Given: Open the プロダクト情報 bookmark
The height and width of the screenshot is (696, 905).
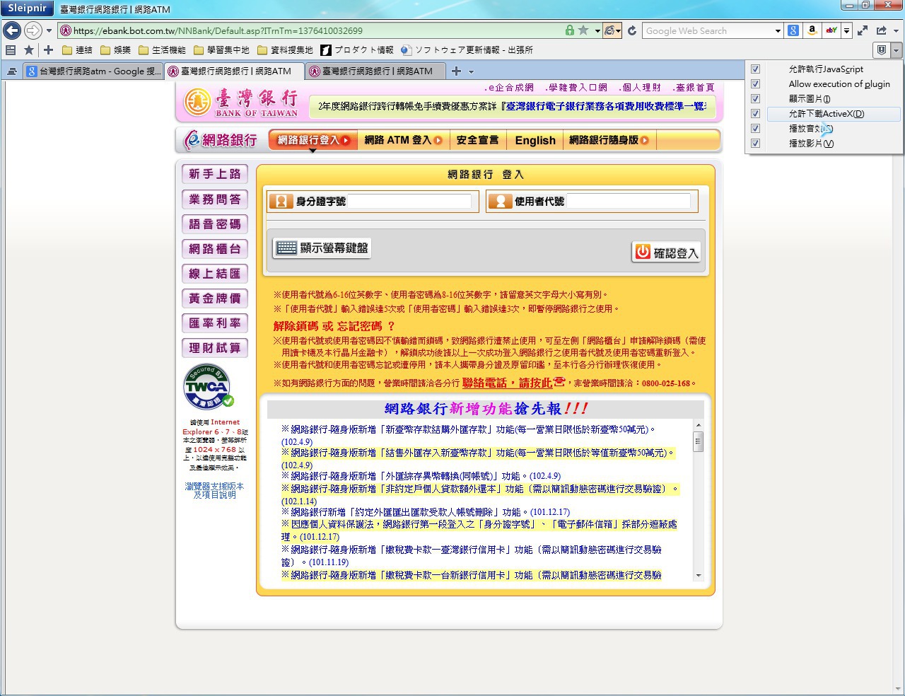Looking at the screenshot, I should [x=356, y=50].
